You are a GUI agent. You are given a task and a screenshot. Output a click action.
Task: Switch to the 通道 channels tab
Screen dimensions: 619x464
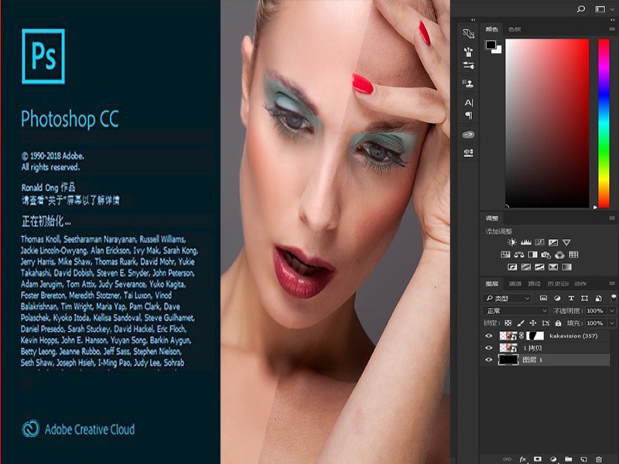coord(515,283)
